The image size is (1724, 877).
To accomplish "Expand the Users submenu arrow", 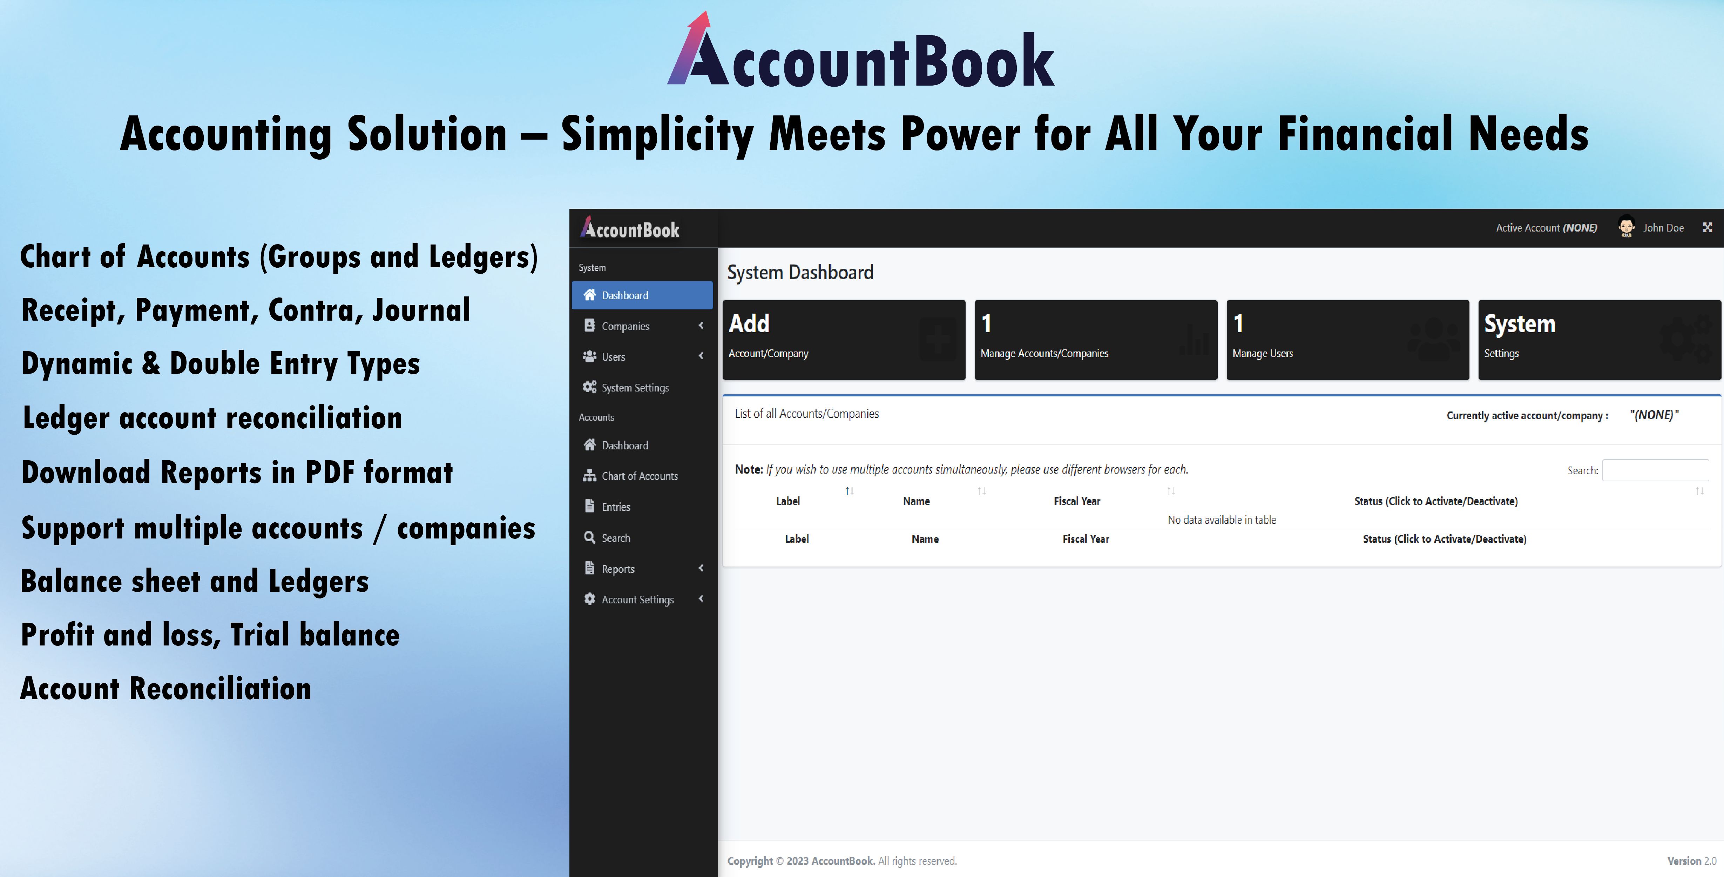I will click(701, 356).
